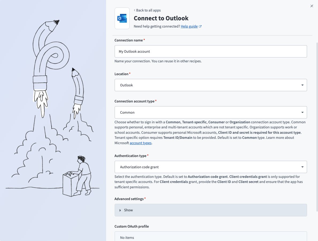Click the Outlook app logo icon
The width and height of the screenshot is (318, 241).
coord(122,18)
